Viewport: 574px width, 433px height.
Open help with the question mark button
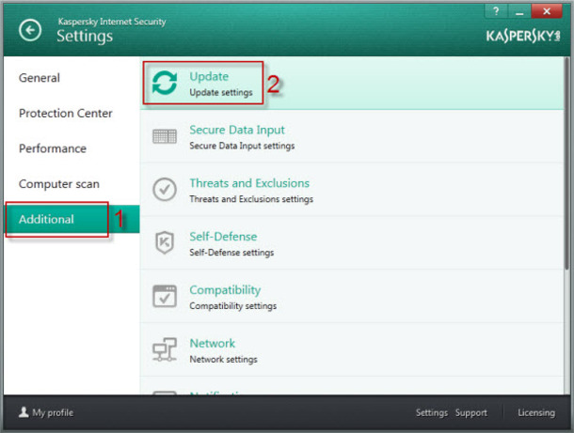(x=496, y=11)
